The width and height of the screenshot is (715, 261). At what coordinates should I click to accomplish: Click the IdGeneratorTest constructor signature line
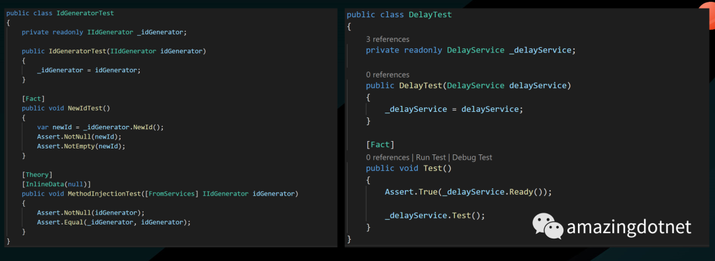coord(114,51)
